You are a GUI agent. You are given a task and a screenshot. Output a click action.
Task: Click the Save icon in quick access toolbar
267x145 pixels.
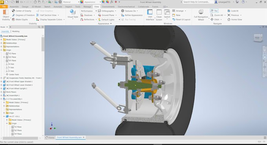tap(17, 2)
